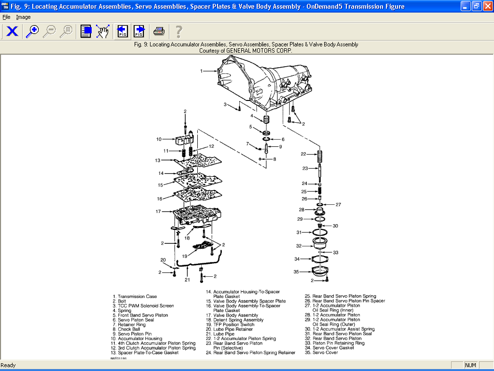This screenshot has height=371, width=494.
Task: Click the OnDemand5 app icon in title bar
Action: (x=5, y=6)
